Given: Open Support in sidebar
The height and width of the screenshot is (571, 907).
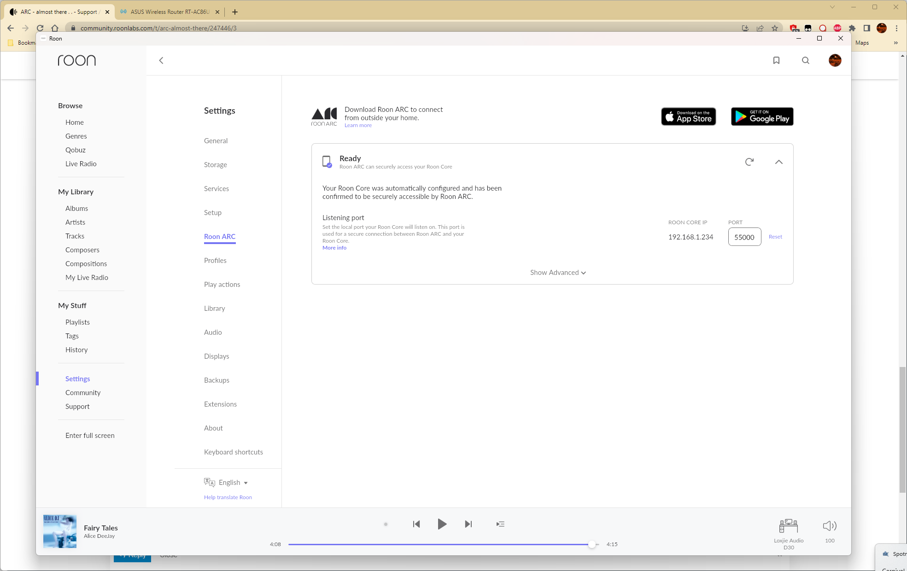Looking at the screenshot, I should click(77, 407).
